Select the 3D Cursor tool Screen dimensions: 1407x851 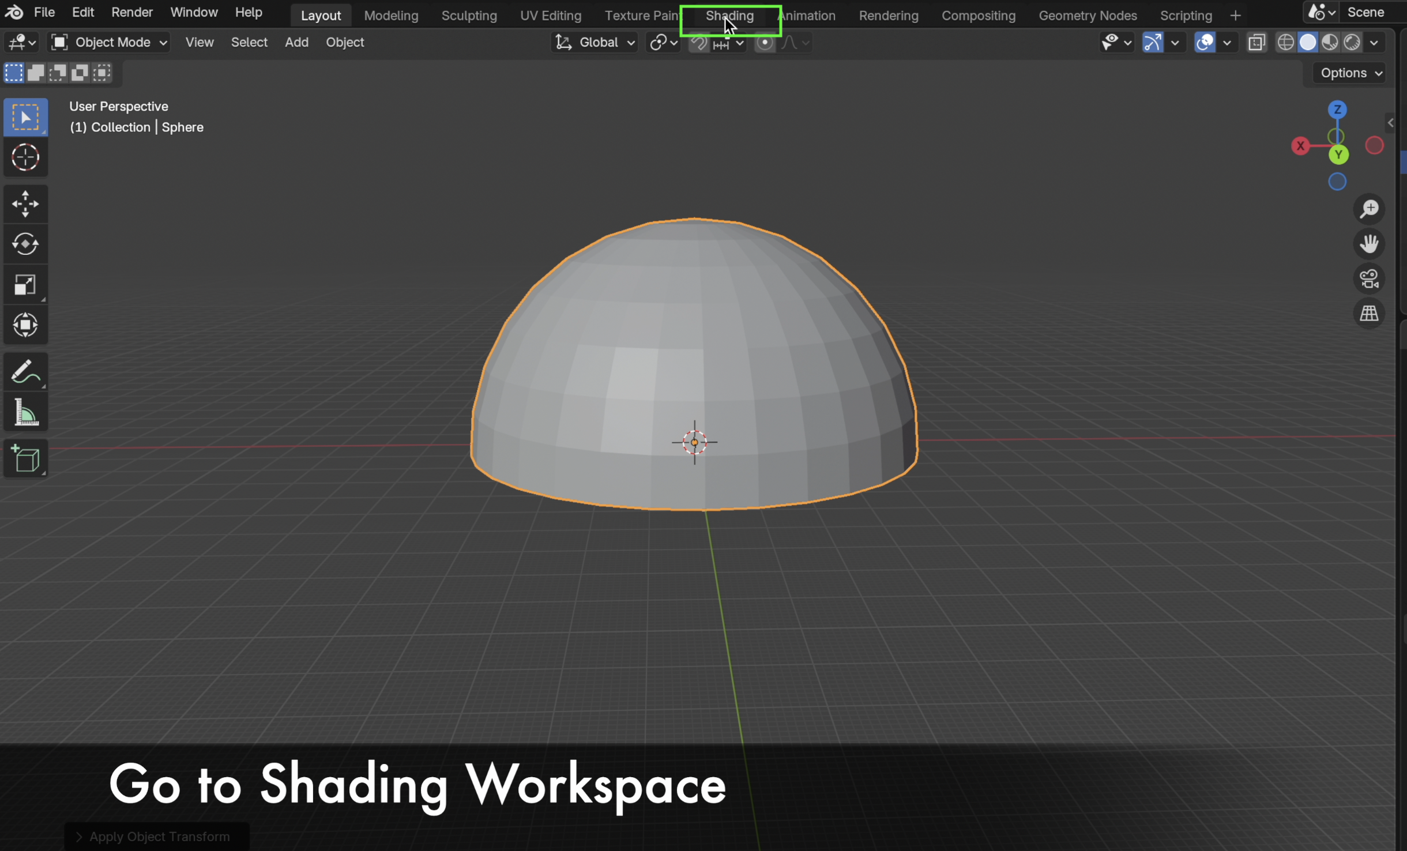pyautogui.click(x=25, y=157)
